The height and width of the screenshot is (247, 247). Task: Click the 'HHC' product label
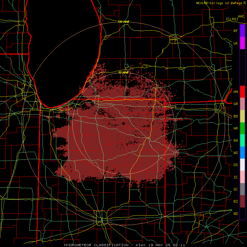click(x=241, y=16)
